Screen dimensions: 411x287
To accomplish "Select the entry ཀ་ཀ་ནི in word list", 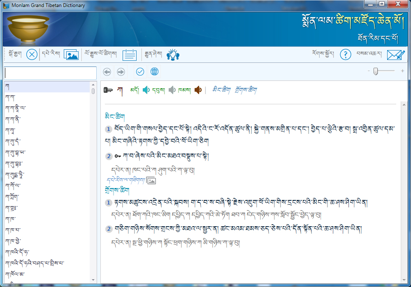I will [47, 119].
